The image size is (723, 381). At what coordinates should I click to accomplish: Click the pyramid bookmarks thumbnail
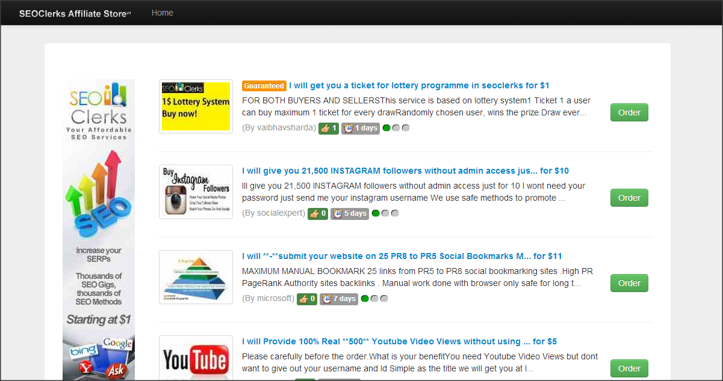[x=196, y=277]
